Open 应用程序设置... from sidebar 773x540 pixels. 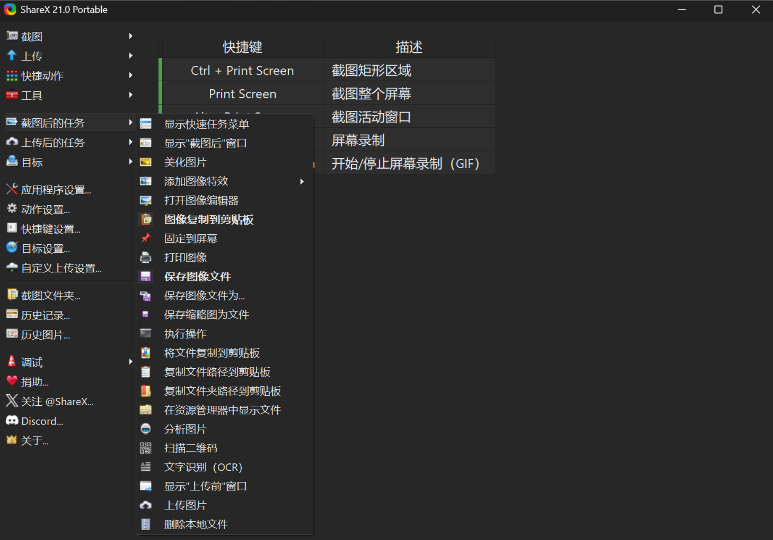[70, 190]
